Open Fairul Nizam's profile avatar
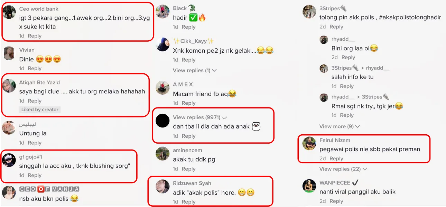Viewport: 446px width, 207px height. click(309, 144)
